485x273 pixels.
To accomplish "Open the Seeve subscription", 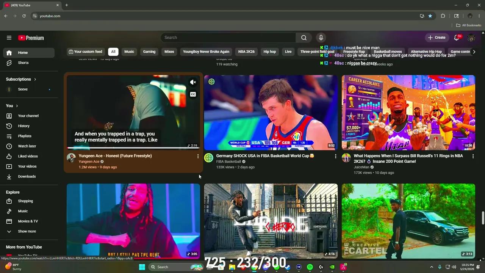I will pos(29,89).
